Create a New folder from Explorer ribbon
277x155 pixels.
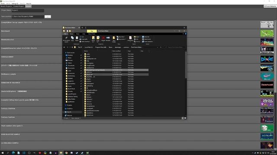click(114, 39)
